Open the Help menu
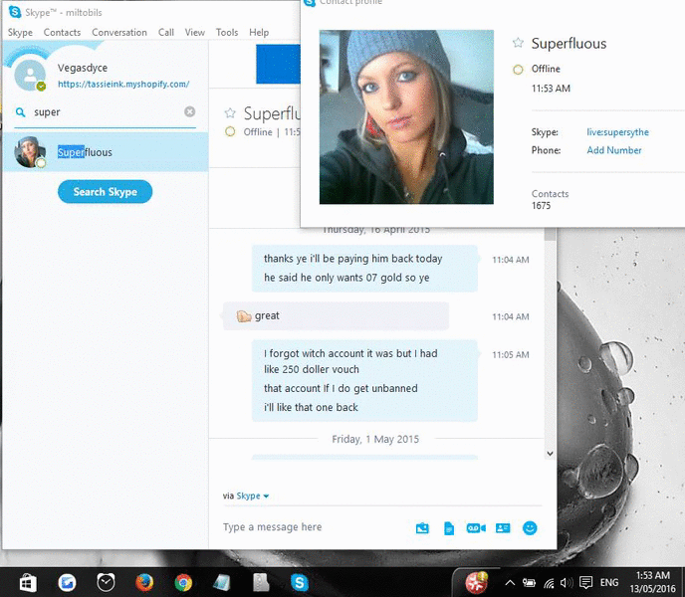This screenshot has width=685, height=597. tap(259, 32)
